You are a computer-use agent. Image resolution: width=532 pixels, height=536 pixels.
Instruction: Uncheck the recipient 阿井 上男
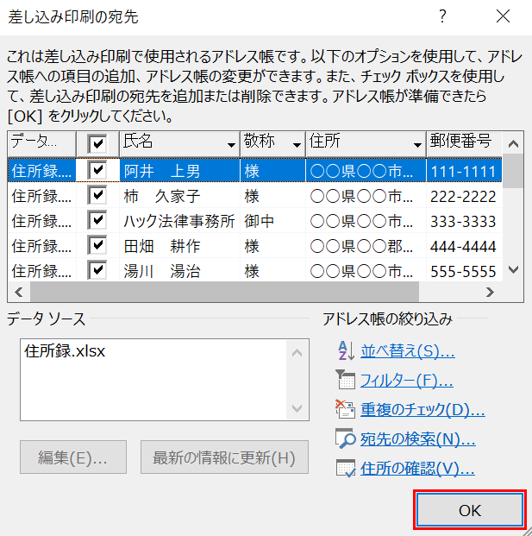click(97, 169)
